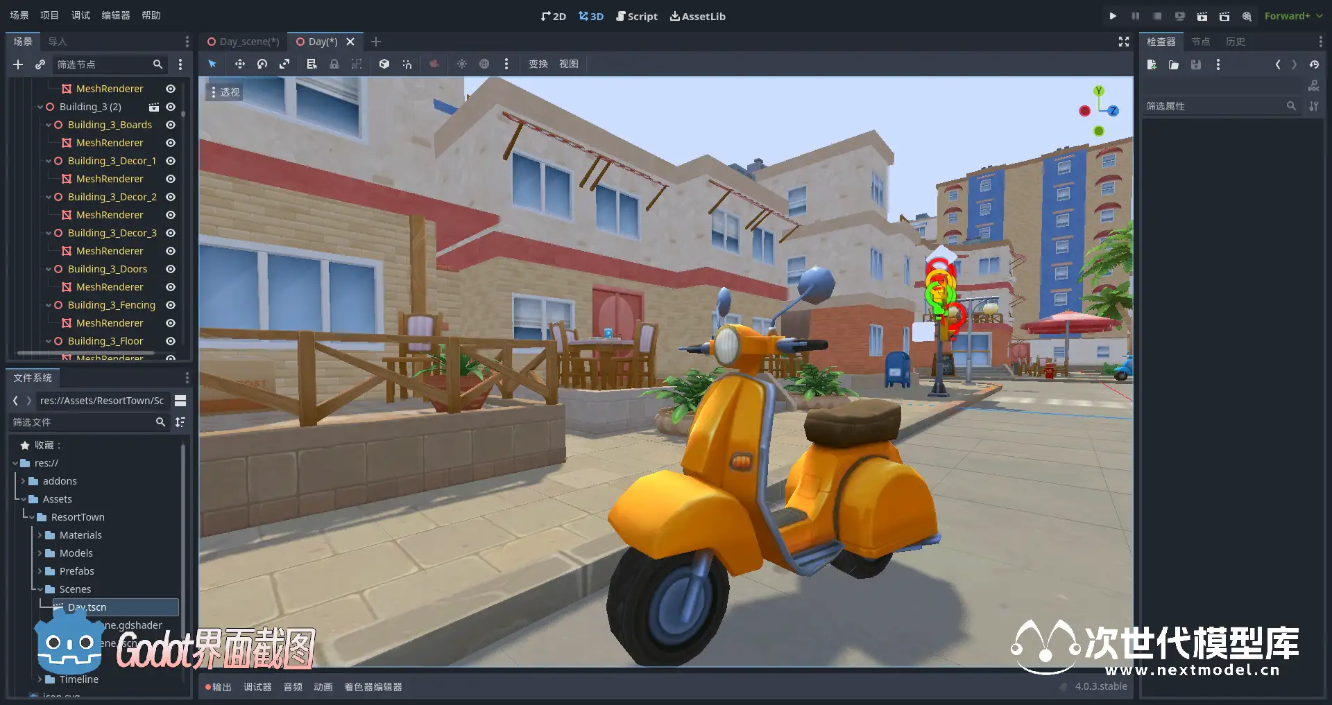Collapse the Building_3 (2) node
This screenshot has height=705, width=1332.
40,107
